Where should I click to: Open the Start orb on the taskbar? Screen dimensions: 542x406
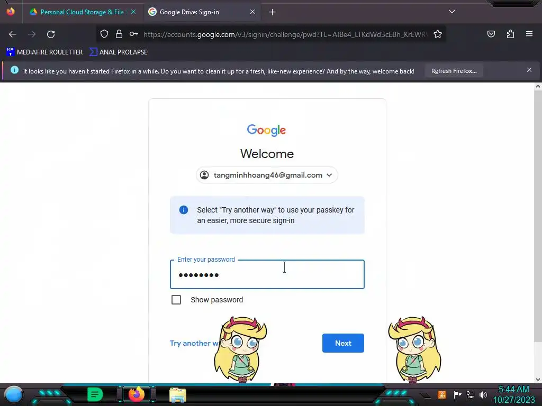point(14,394)
